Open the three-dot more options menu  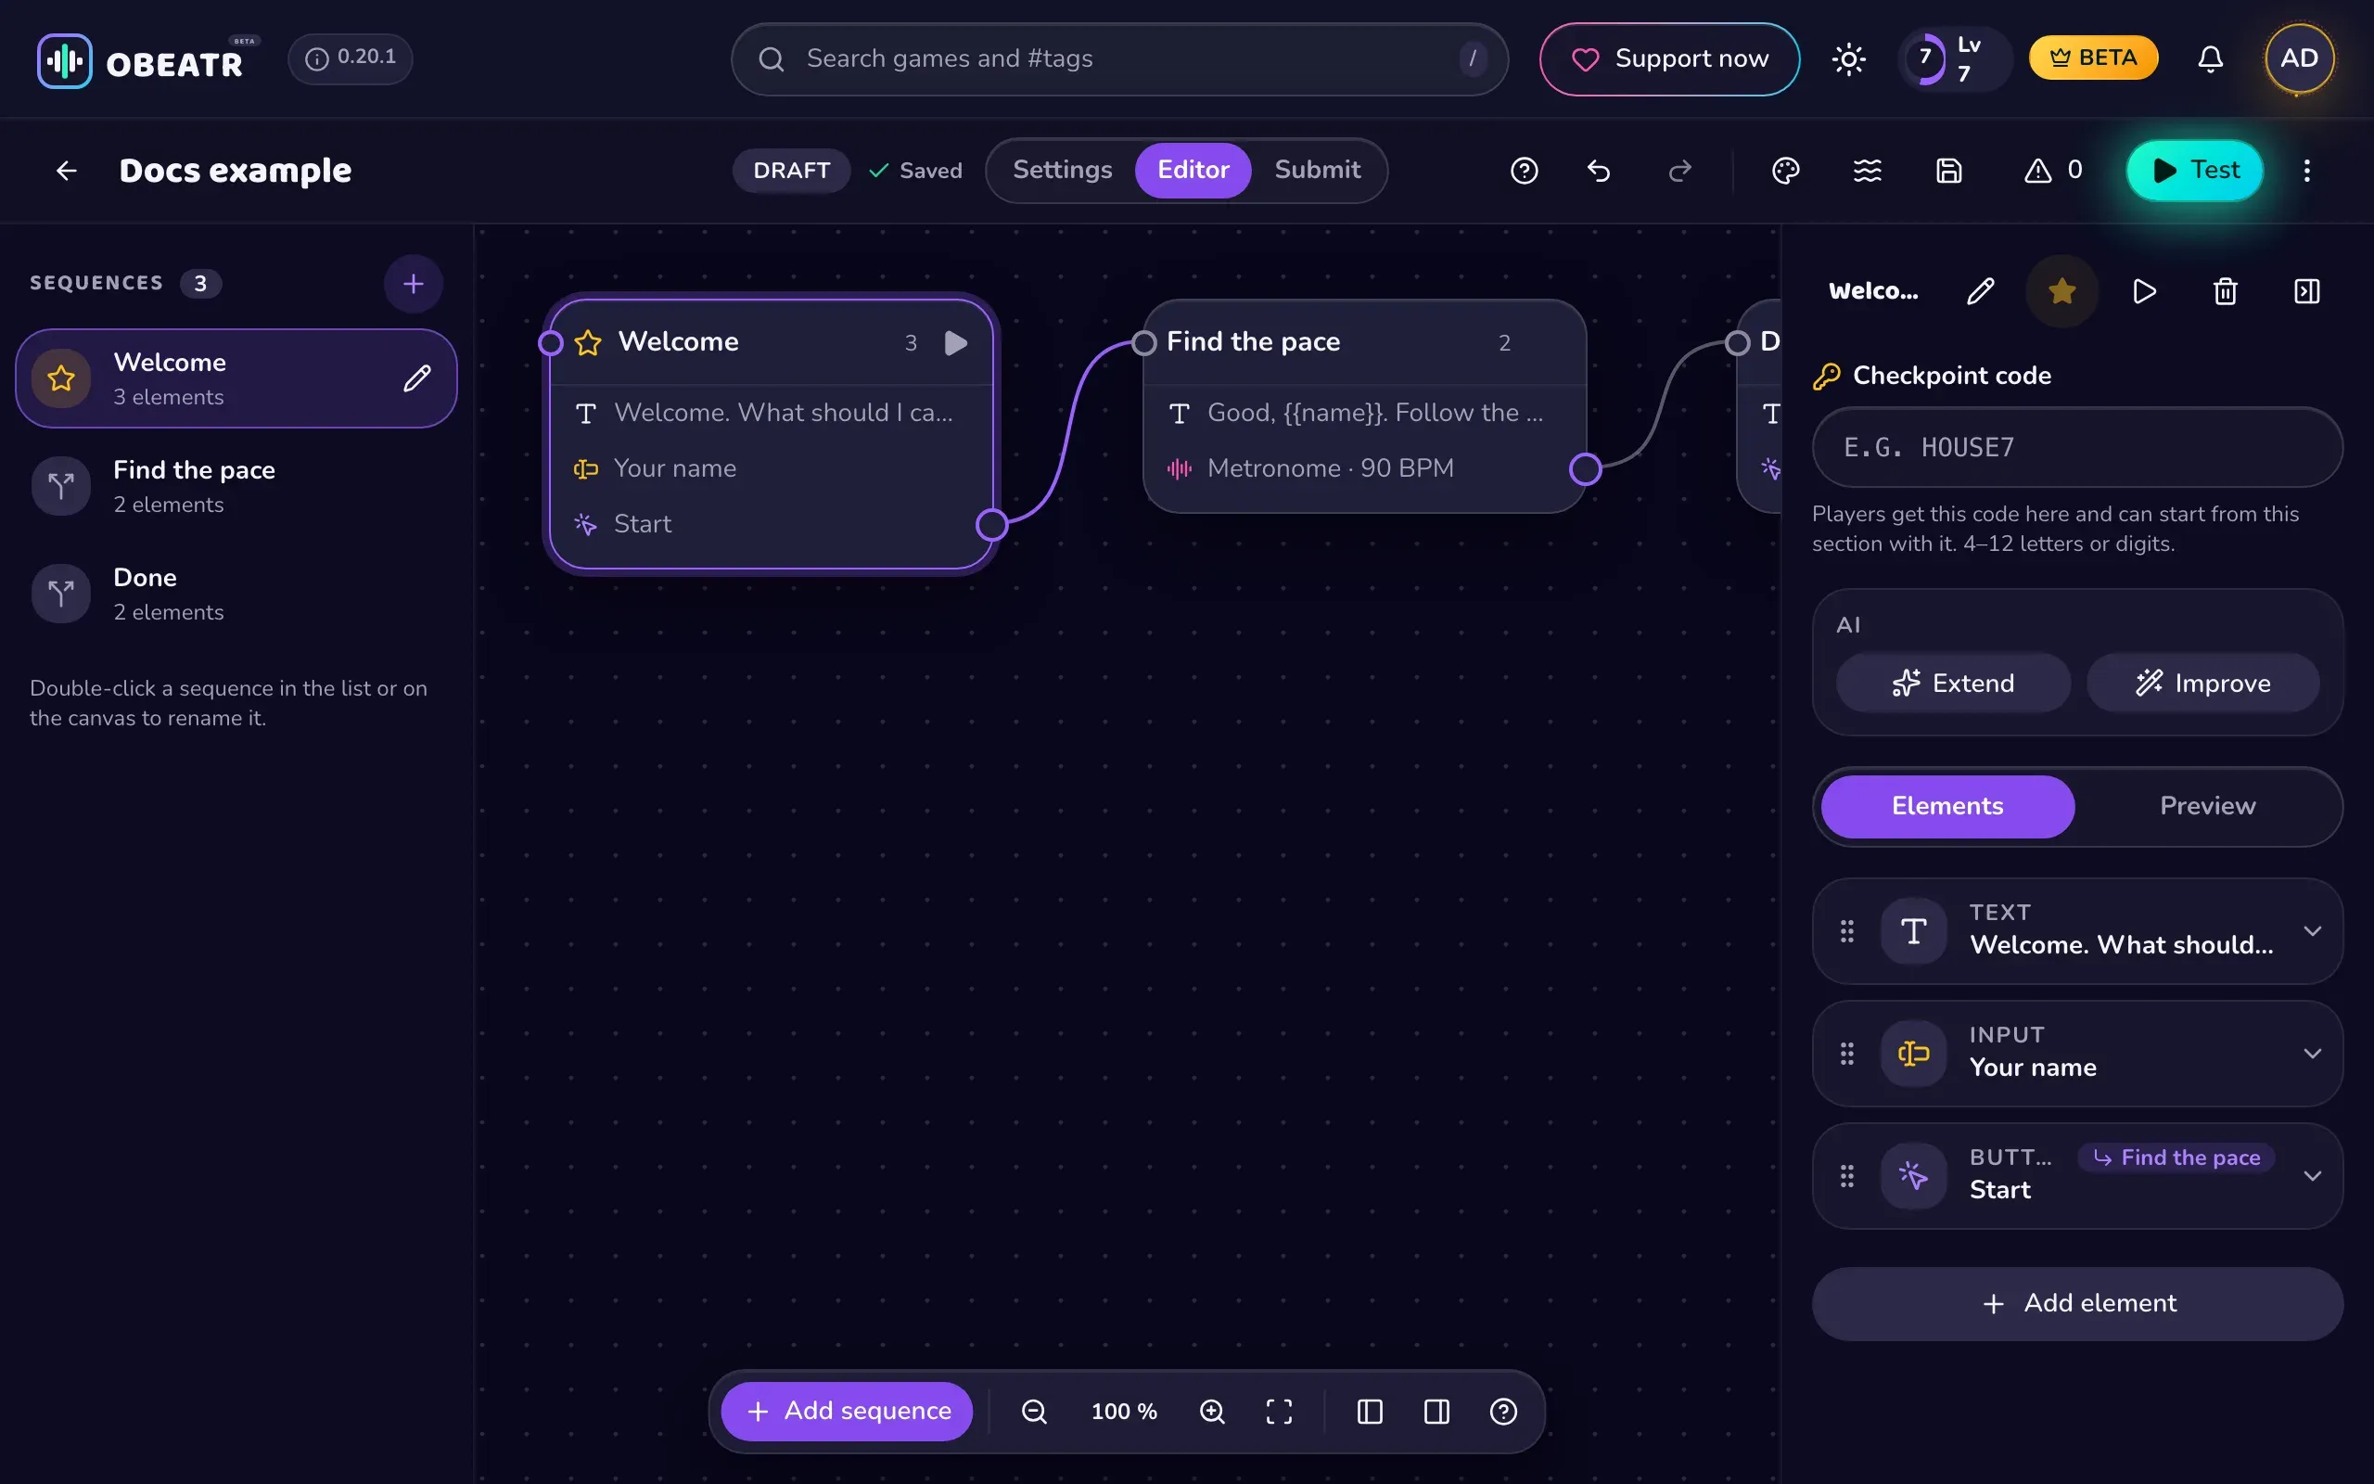pyautogui.click(x=2307, y=171)
